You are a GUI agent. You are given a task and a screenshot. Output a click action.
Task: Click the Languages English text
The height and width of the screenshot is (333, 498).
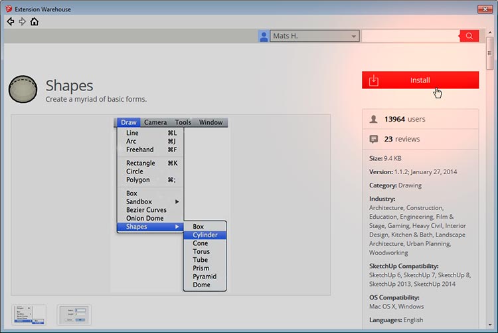(x=396, y=320)
